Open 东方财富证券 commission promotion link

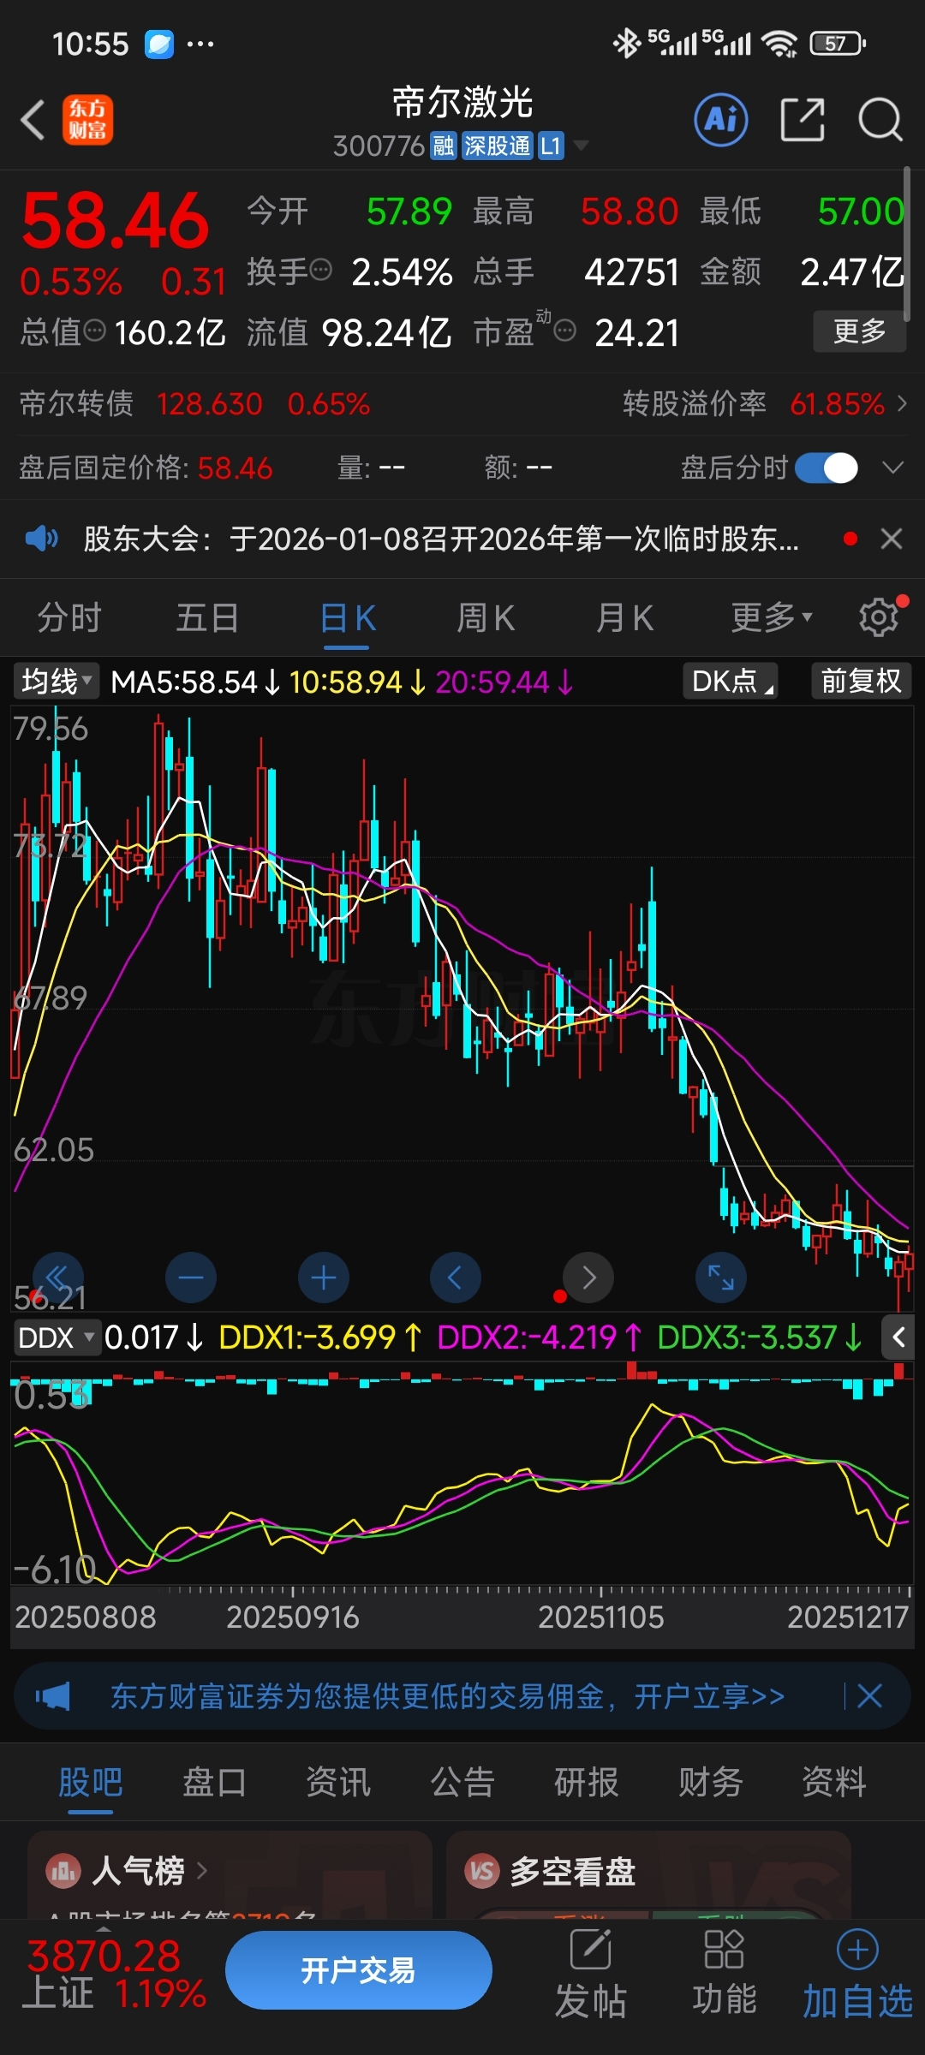pos(448,1695)
